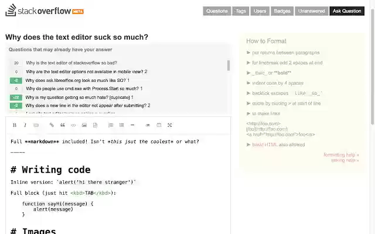Toggle the side-by-side view icon

coord(159,125)
